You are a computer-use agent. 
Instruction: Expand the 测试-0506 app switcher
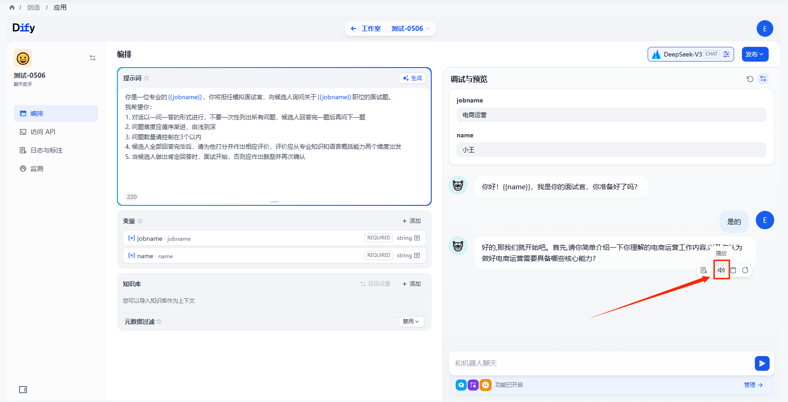[410, 28]
